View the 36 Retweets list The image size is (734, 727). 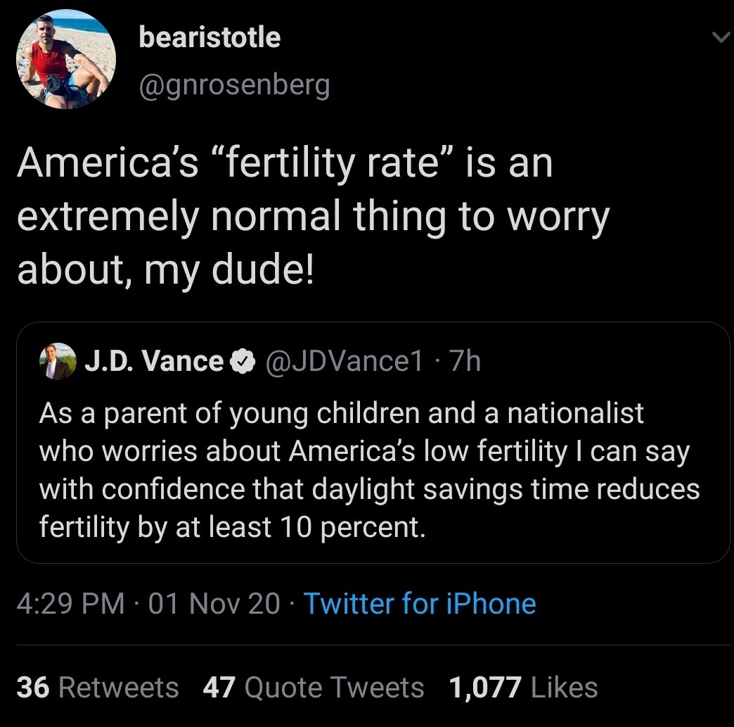(98, 687)
